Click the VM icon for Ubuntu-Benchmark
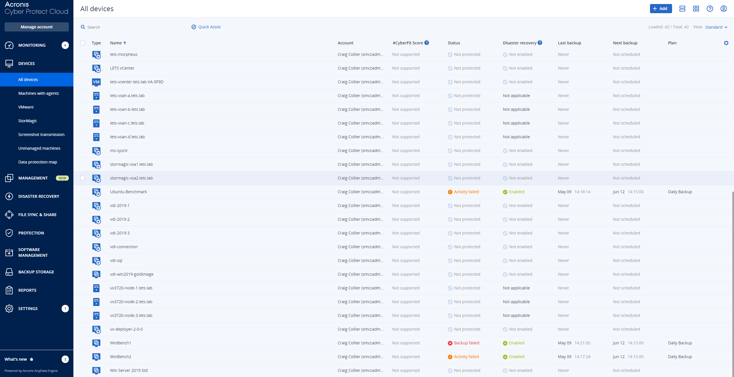 pos(96,192)
